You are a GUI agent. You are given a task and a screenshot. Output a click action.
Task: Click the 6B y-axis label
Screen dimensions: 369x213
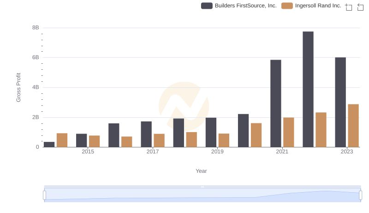36,57
